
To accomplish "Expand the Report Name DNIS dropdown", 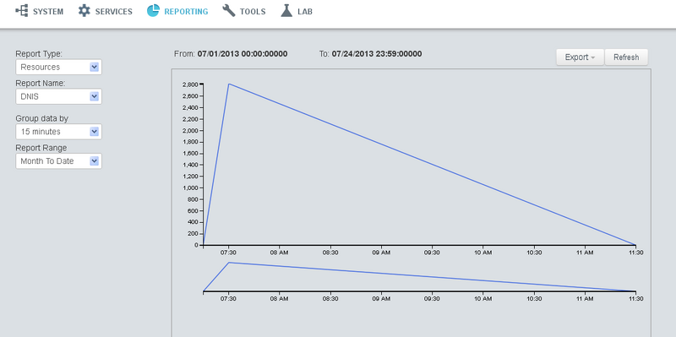I will [x=58, y=96].
